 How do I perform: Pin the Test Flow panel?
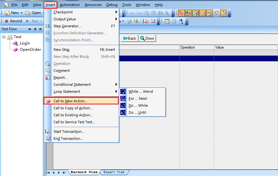tap(35, 29)
